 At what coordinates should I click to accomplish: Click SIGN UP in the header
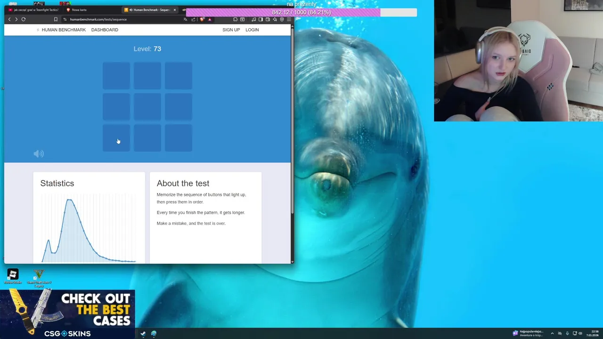point(231,30)
